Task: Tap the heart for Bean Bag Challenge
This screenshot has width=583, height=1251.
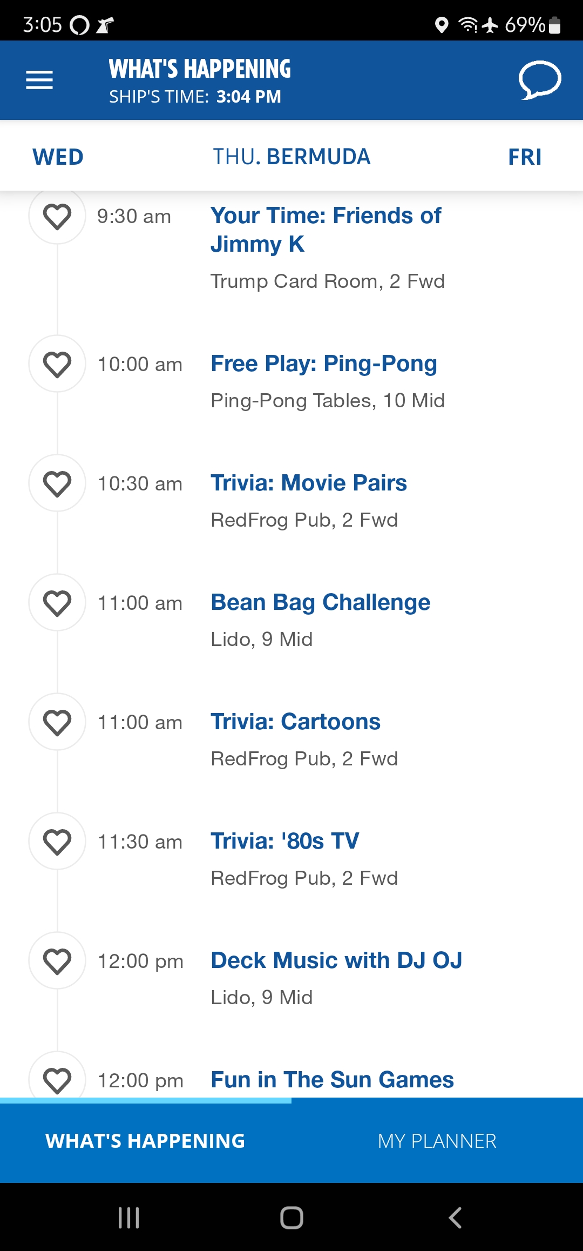Action: coord(57,603)
